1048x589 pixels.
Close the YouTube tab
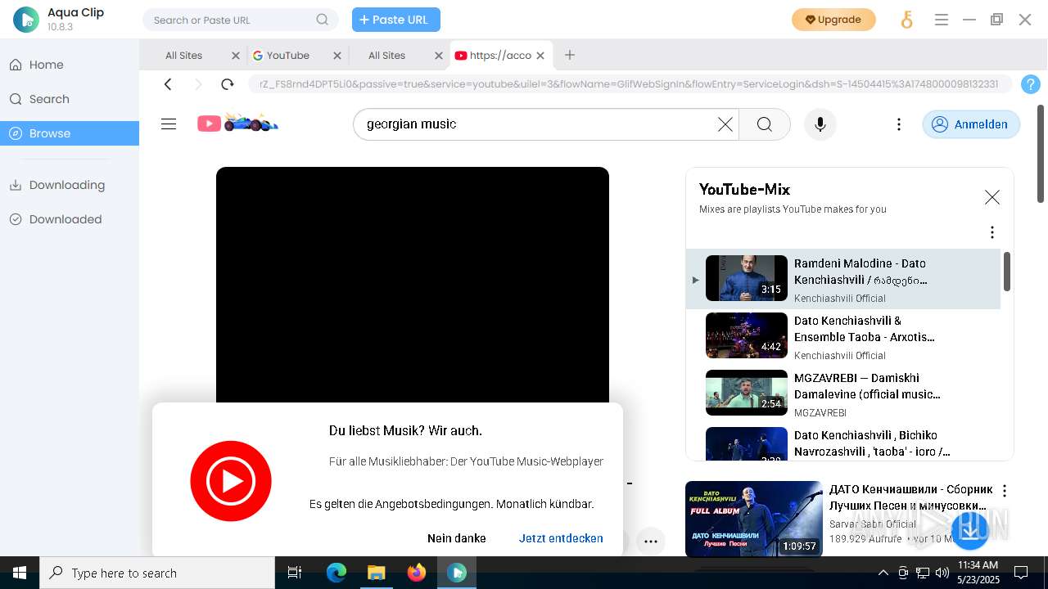pos(337,56)
